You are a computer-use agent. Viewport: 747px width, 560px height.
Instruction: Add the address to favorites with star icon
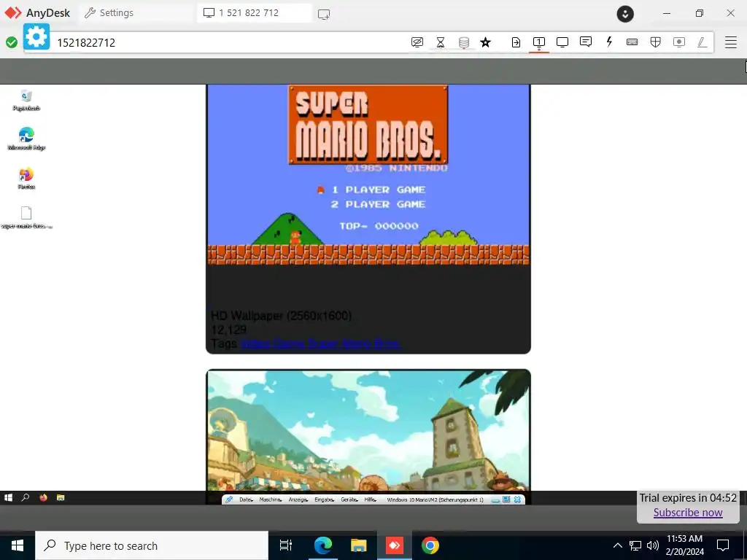pyautogui.click(x=485, y=42)
